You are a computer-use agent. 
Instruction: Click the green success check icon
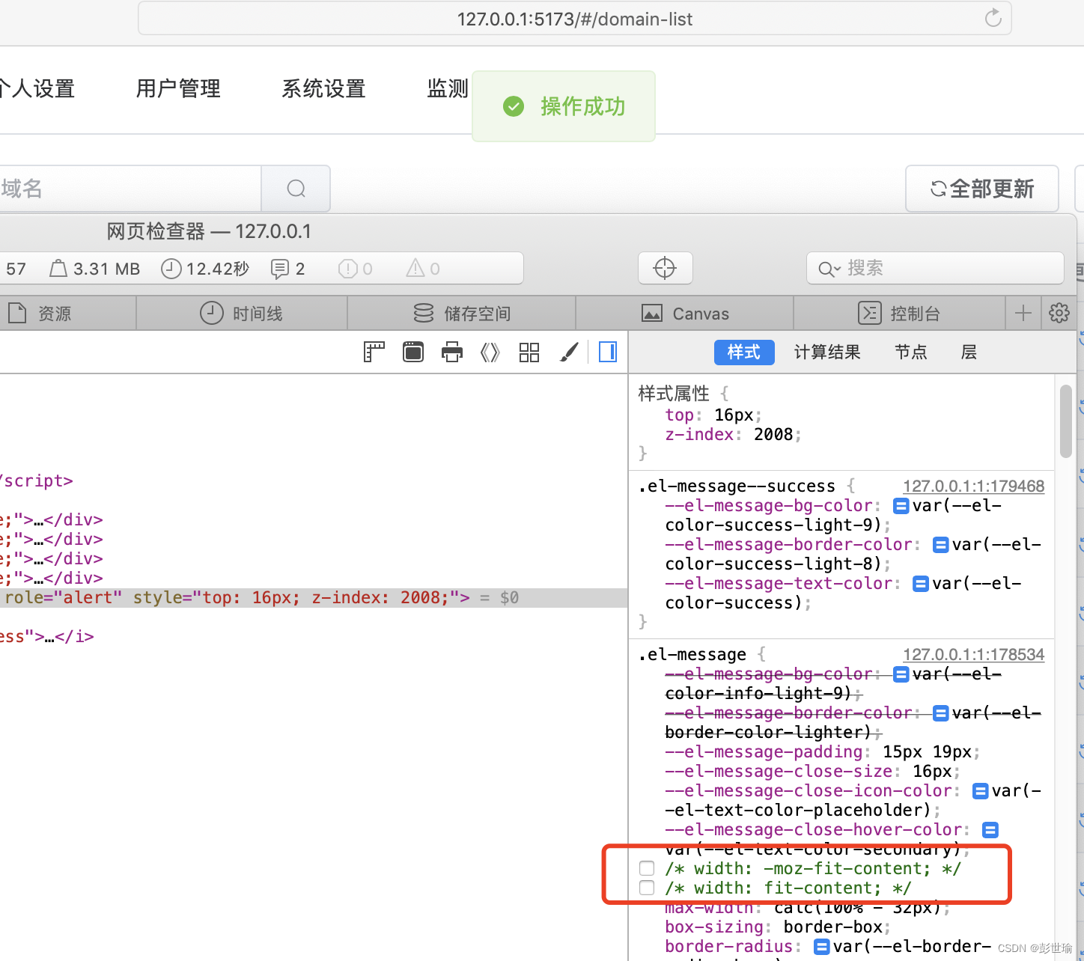point(514,106)
